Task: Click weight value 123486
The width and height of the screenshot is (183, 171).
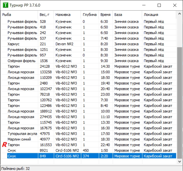Action: pyautogui.click(x=46, y=106)
